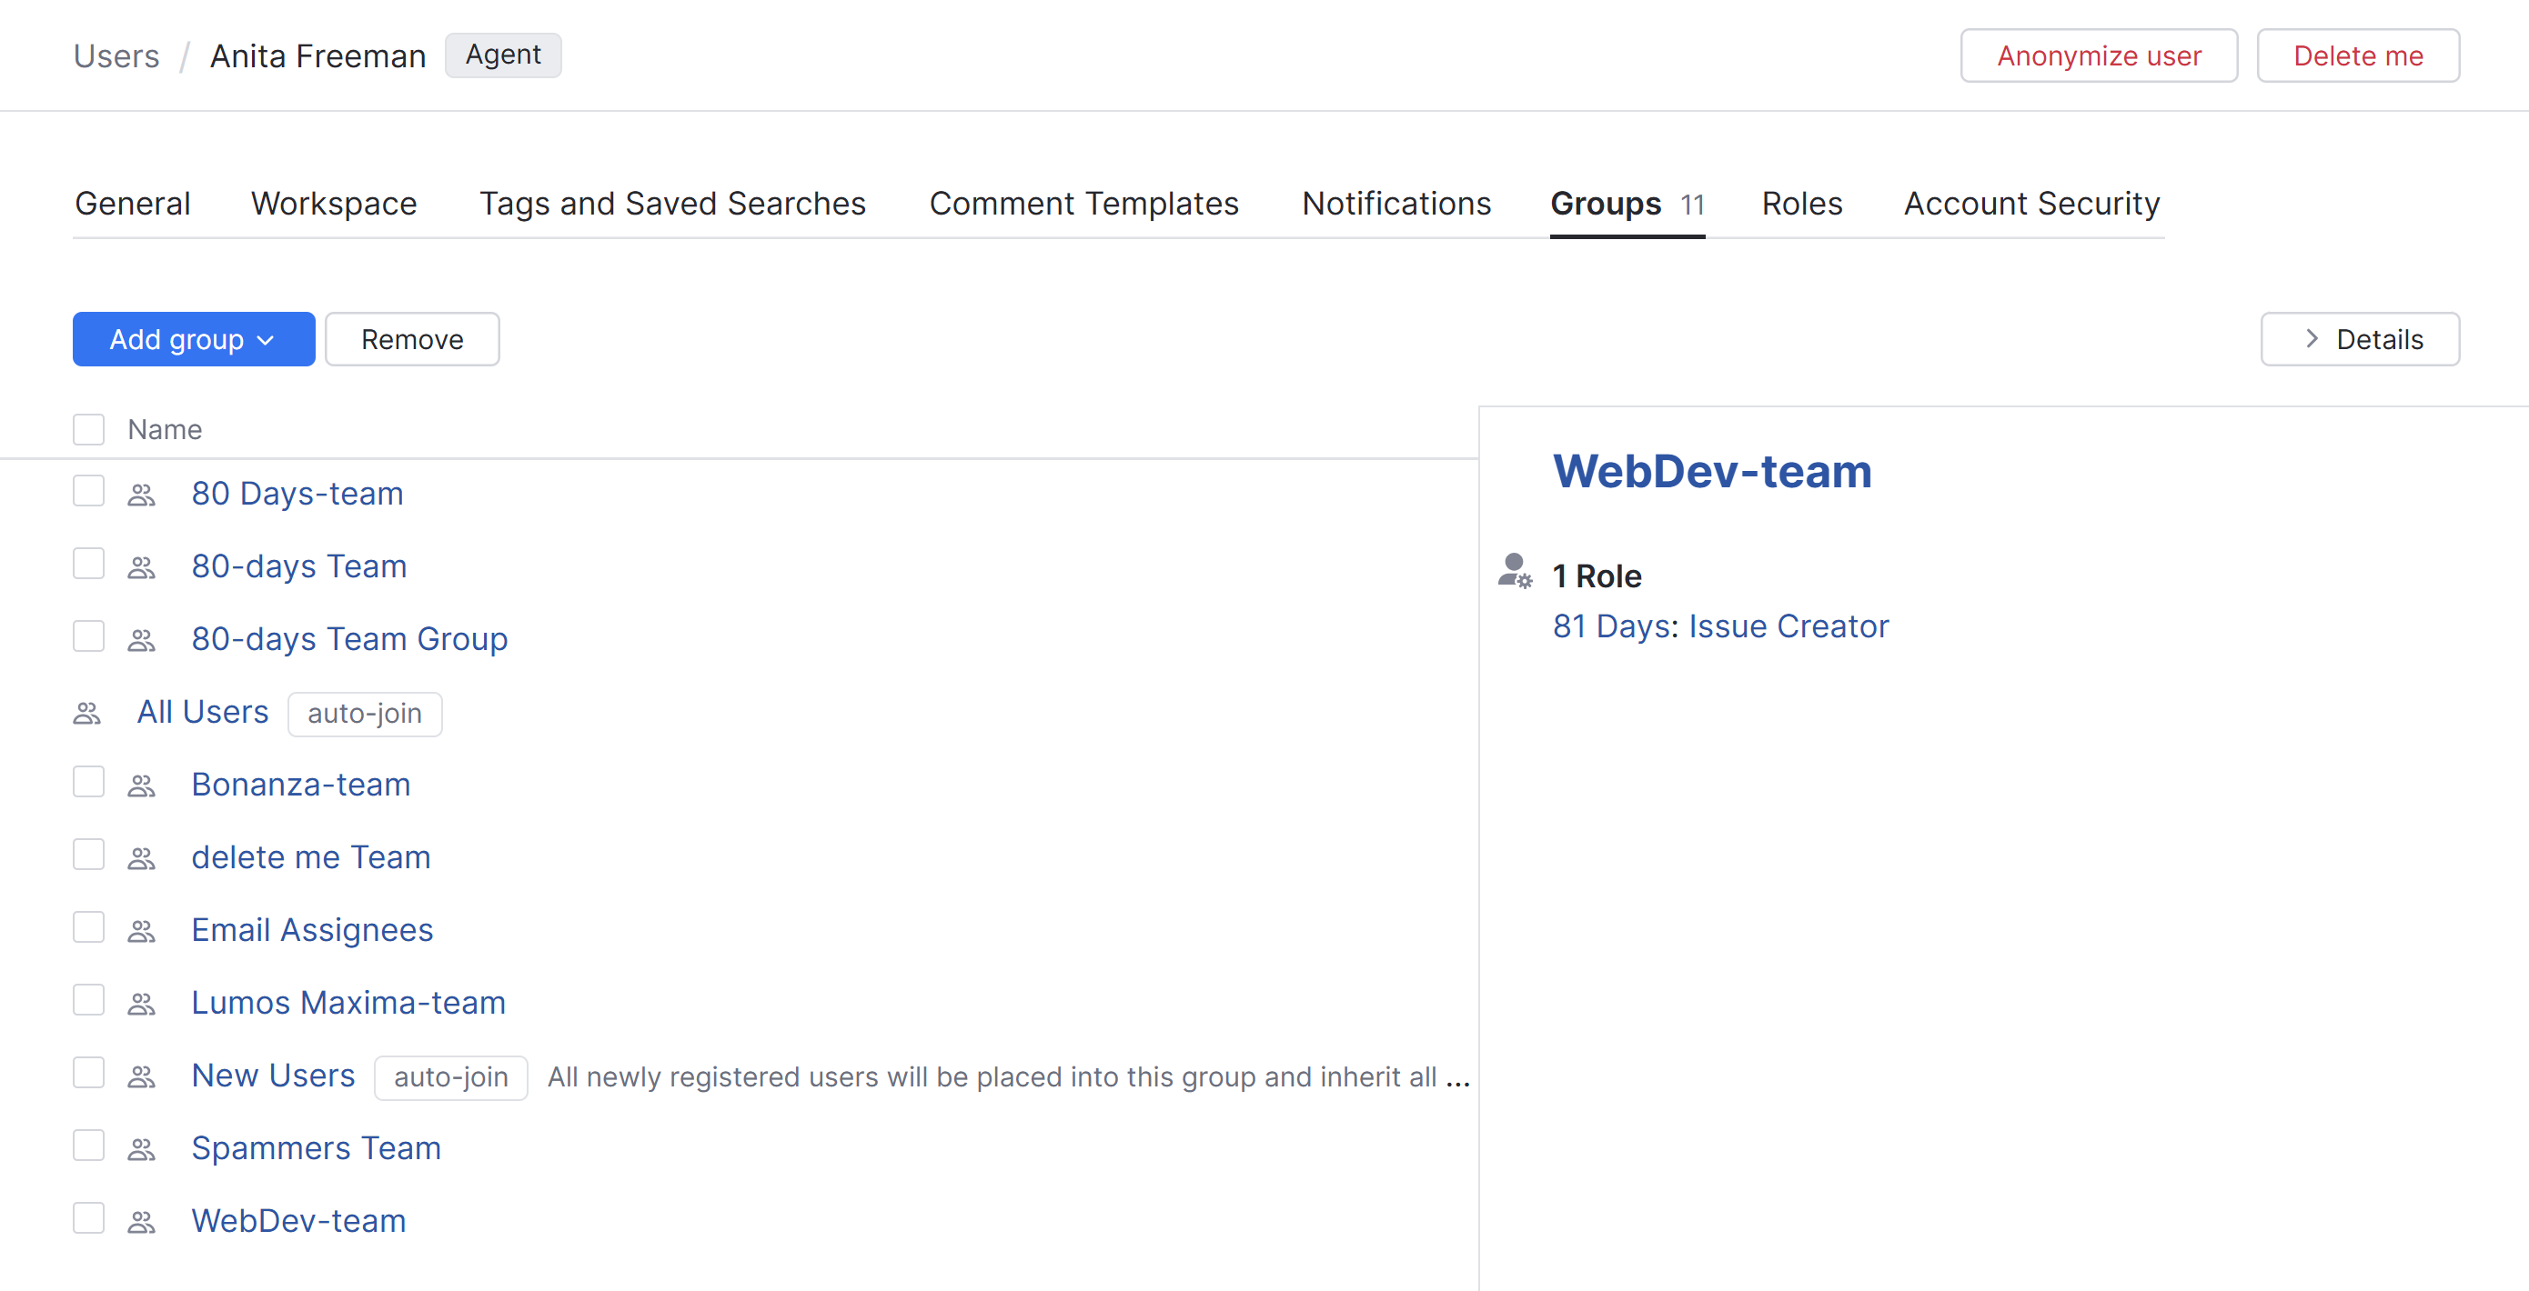Open the 81 Days: Issue Creator role link
This screenshot has height=1291, width=2529.
pyautogui.click(x=1721, y=625)
